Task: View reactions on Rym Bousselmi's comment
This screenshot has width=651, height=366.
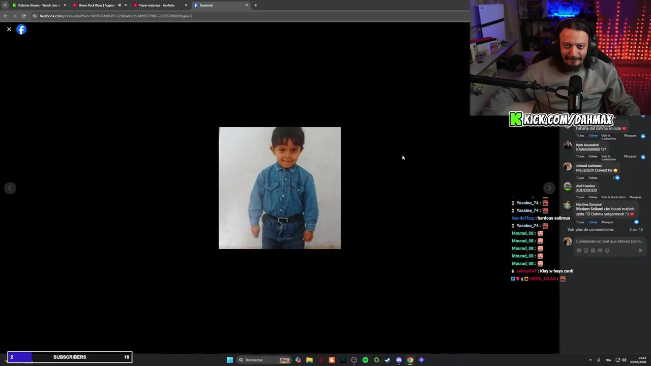Action: pos(643,157)
